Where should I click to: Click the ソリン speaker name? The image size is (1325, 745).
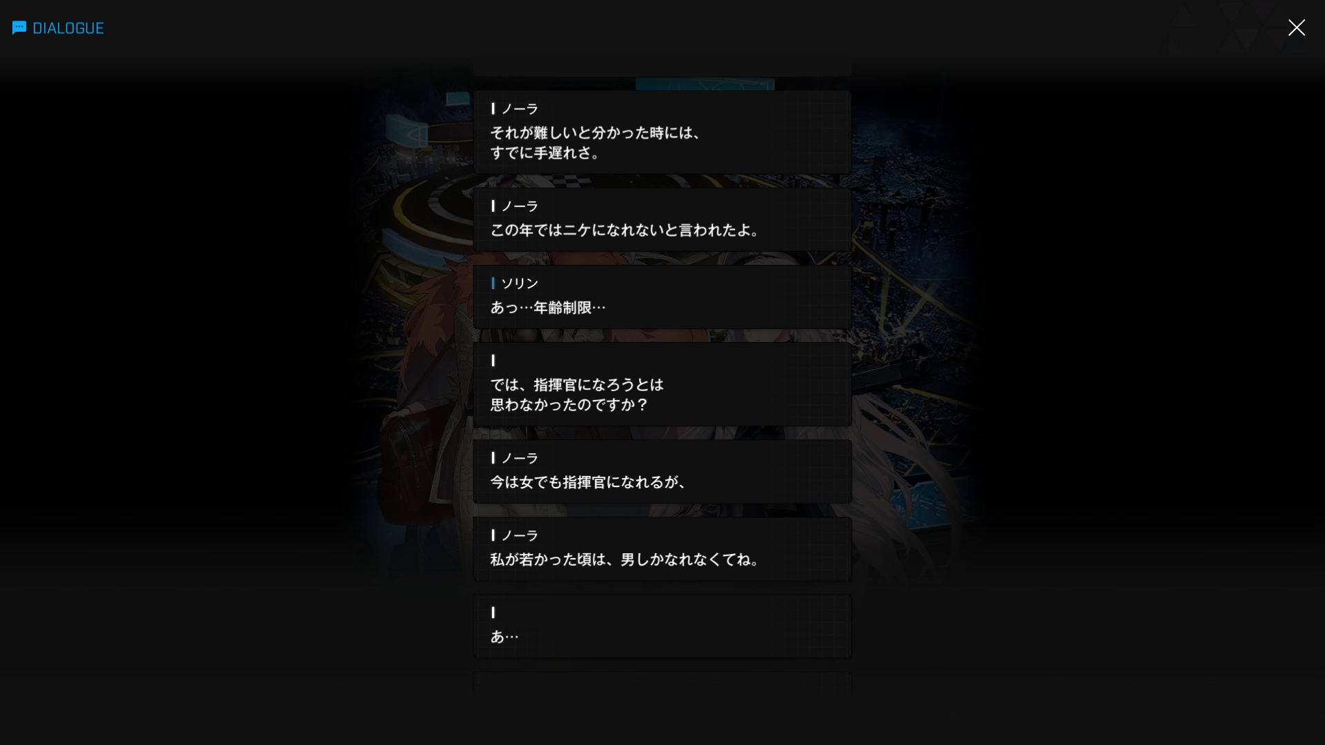[x=520, y=284]
